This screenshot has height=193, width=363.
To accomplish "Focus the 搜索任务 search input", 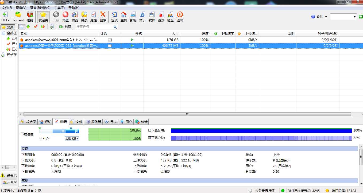I will [x=95, y=27].
